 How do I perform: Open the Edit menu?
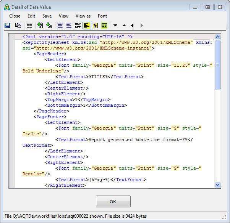pos(31,16)
